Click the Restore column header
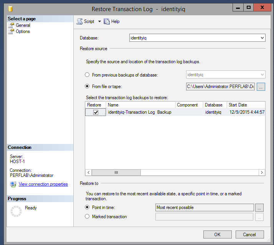The width and height of the screenshot is (274, 245). point(96,105)
